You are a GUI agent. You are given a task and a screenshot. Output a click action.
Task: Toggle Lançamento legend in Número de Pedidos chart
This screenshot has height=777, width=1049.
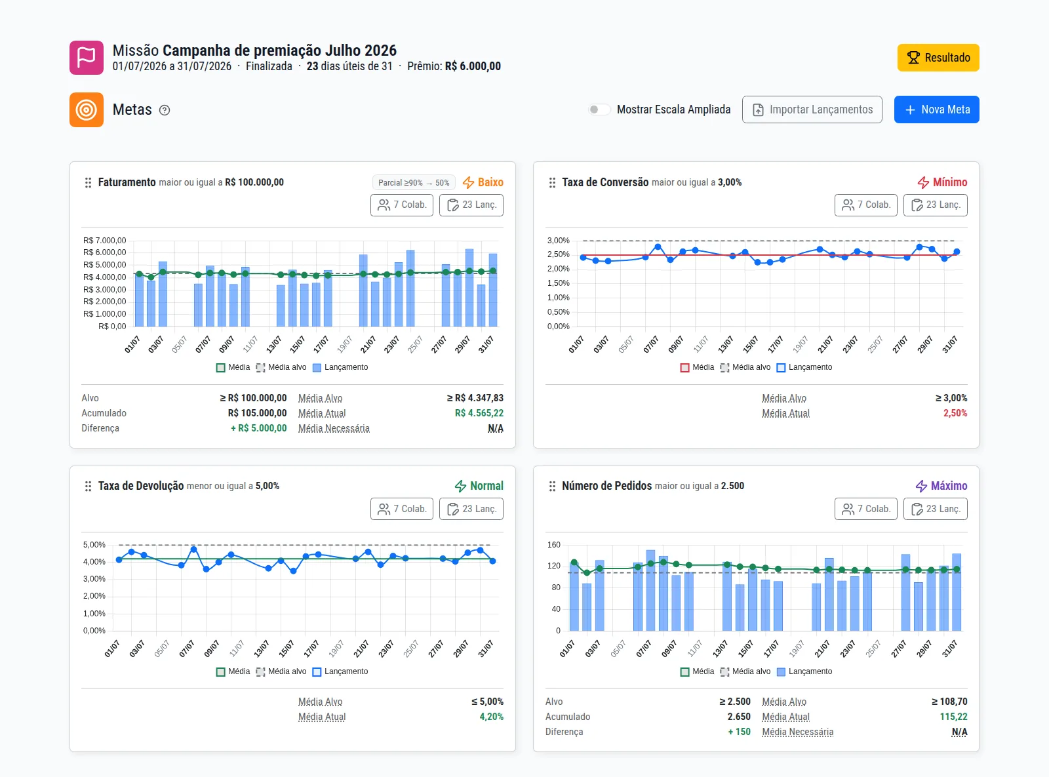(804, 671)
